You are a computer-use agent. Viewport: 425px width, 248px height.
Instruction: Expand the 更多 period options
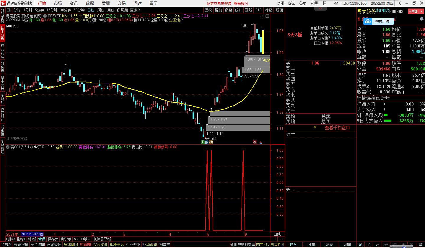(x=135, y=10)
